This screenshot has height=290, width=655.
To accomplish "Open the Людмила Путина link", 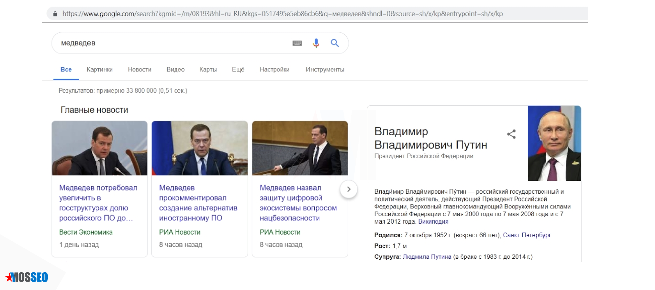I will point(427,257).
